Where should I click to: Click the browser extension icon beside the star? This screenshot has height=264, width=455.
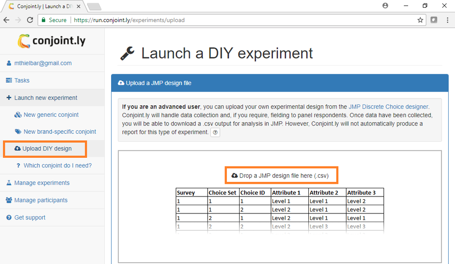(x=434, y=20)
